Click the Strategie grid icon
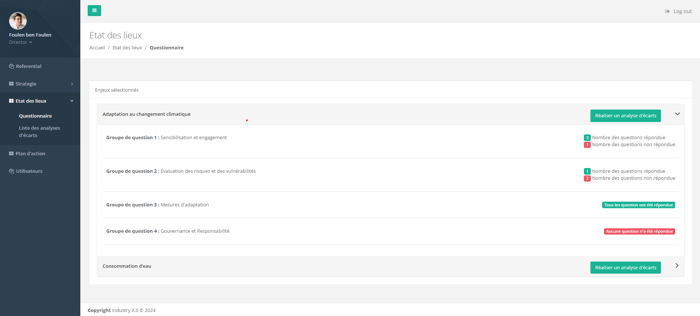This screenshot has height=316, width=700. pyautogui.click(x=11, y=84)
